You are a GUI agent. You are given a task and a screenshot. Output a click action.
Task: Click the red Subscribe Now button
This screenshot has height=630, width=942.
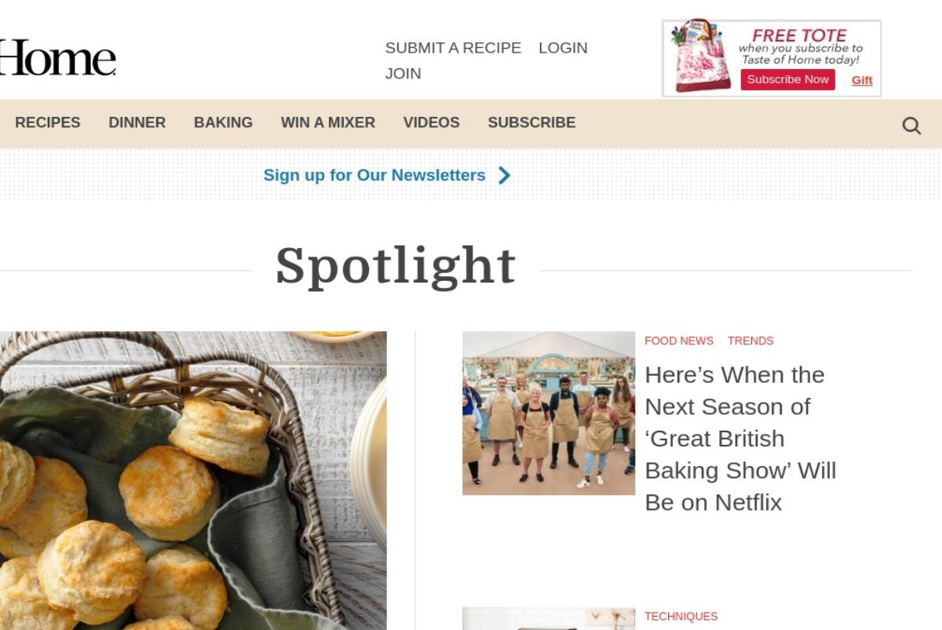click(787, 79)
